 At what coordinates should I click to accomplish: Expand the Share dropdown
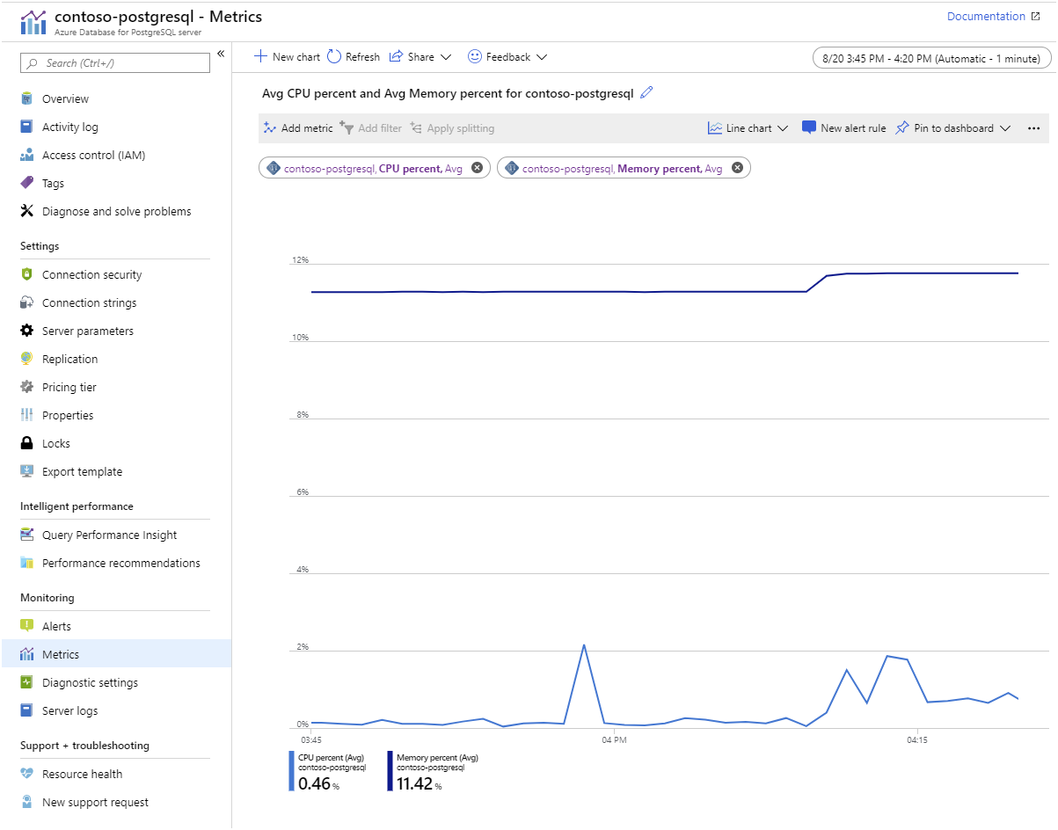[446, 57]
